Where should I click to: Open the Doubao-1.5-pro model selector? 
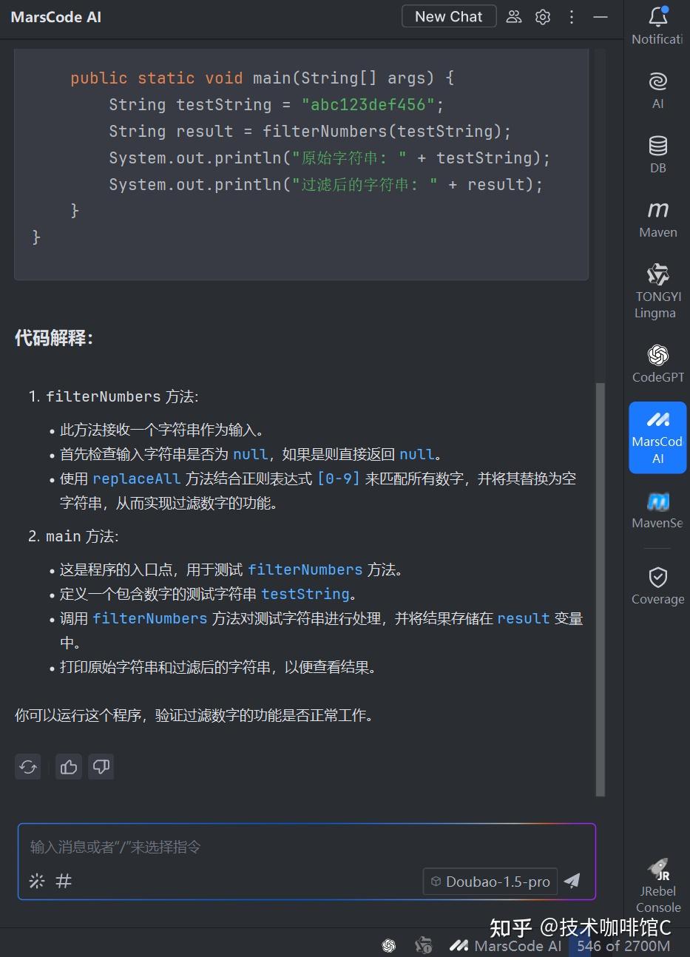click(x=490, y=881)
